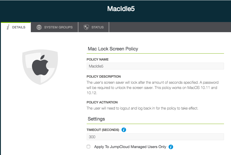Enable Apply To JumpCloud Managed Users Only checkbox

(88, 147)
